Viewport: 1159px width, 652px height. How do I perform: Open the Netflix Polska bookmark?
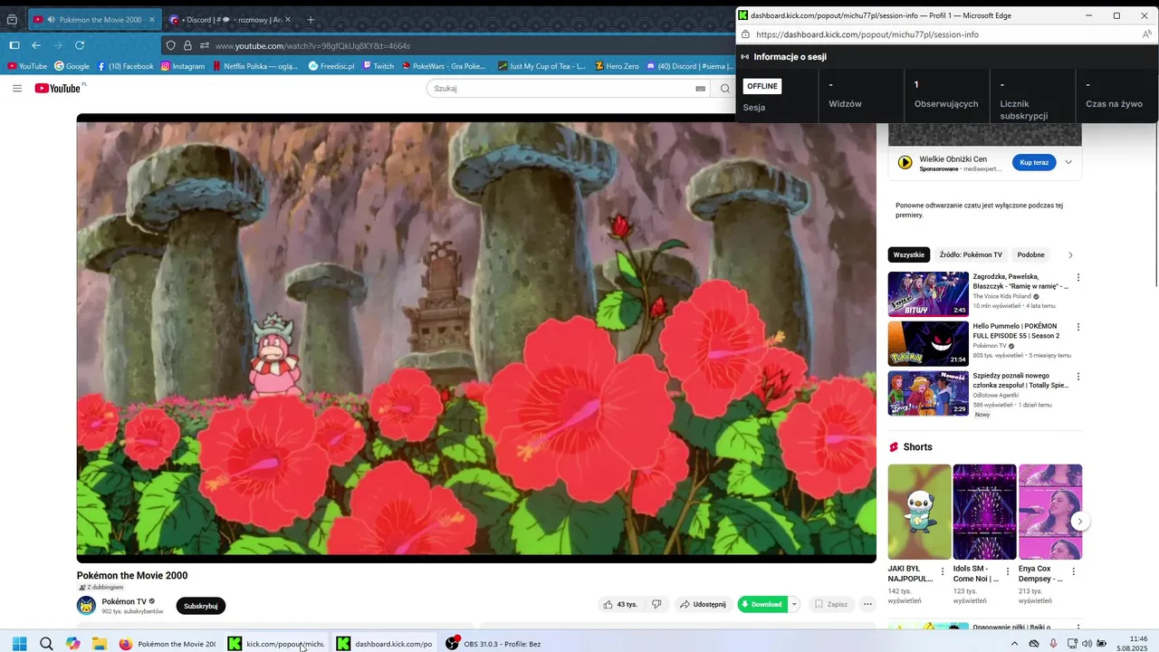255,66
